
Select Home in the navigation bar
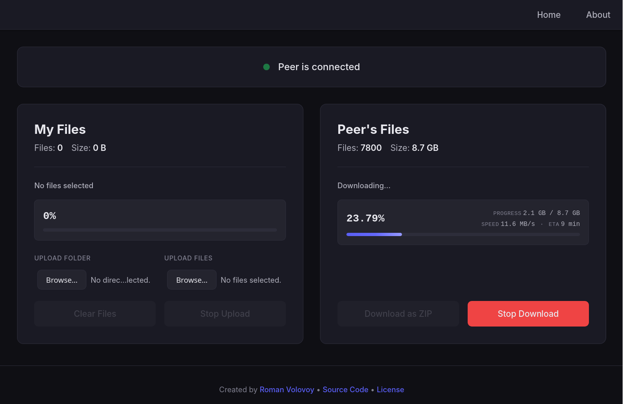tap(549, 15)
